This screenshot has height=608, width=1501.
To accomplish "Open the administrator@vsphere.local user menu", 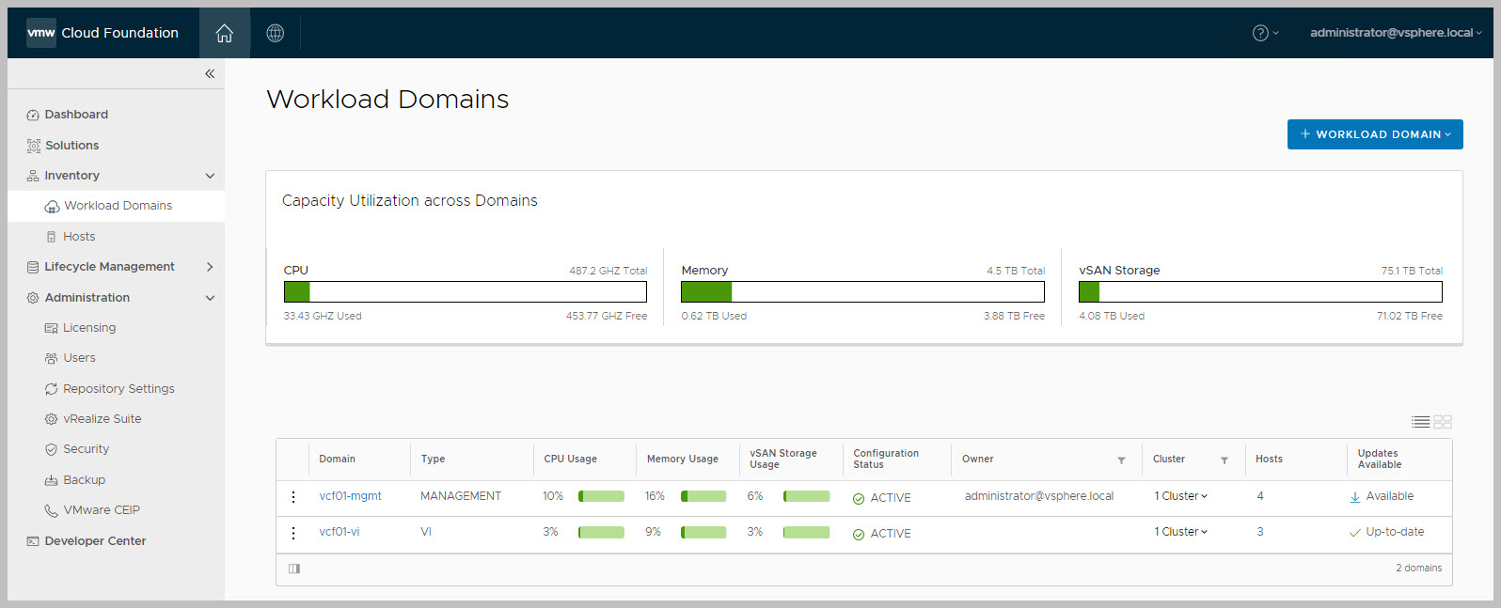I will (1395, 33).
